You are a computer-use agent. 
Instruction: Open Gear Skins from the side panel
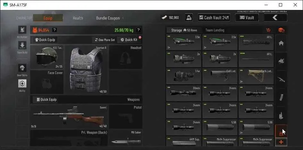(22, 68)
